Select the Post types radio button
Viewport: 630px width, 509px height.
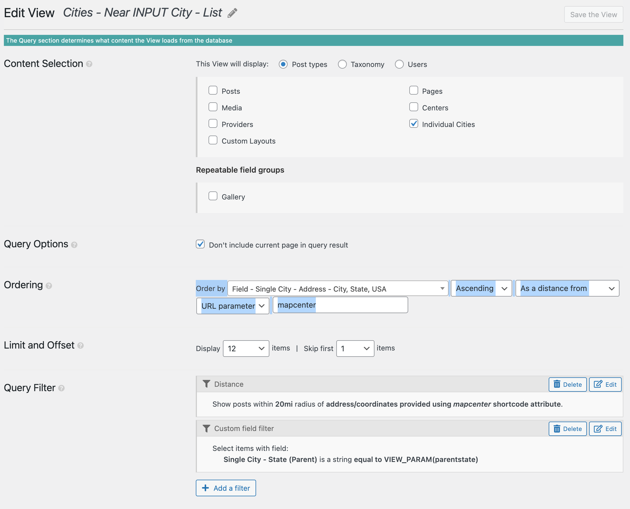click(x=283, y=64)
